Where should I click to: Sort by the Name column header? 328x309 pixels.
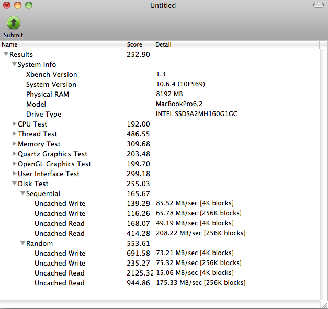click(x=62, y=44)
